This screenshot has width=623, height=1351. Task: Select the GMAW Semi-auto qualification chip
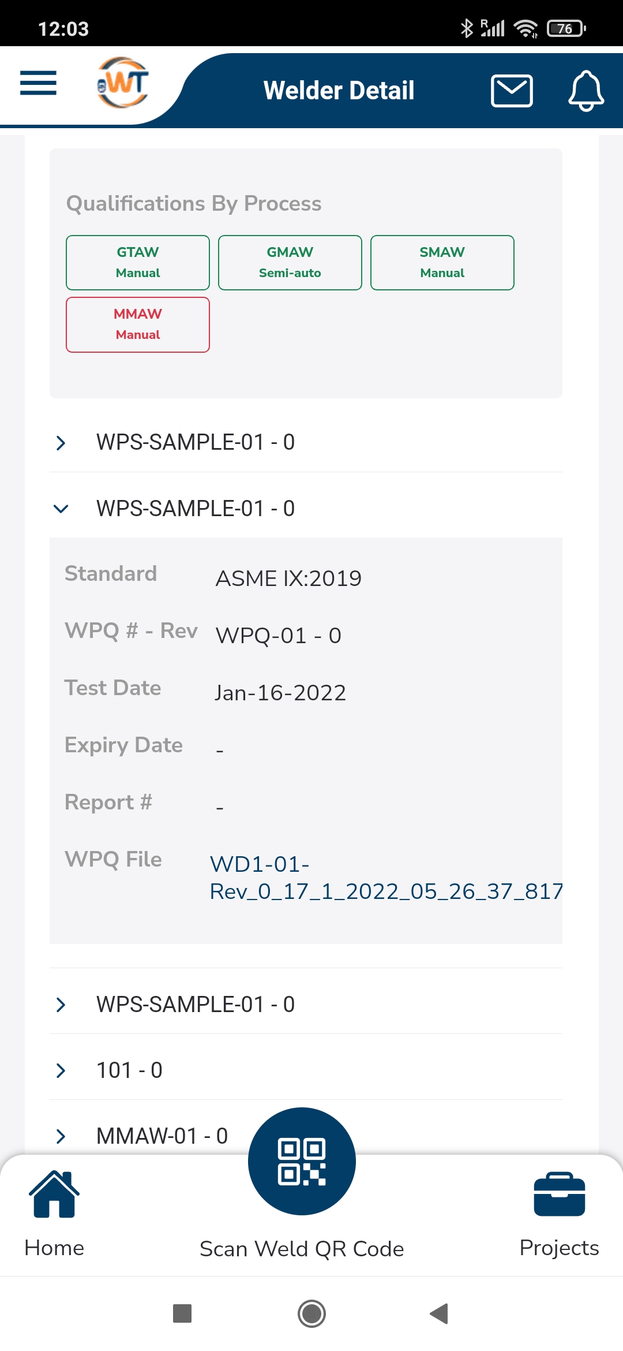[x=290, y=263]
